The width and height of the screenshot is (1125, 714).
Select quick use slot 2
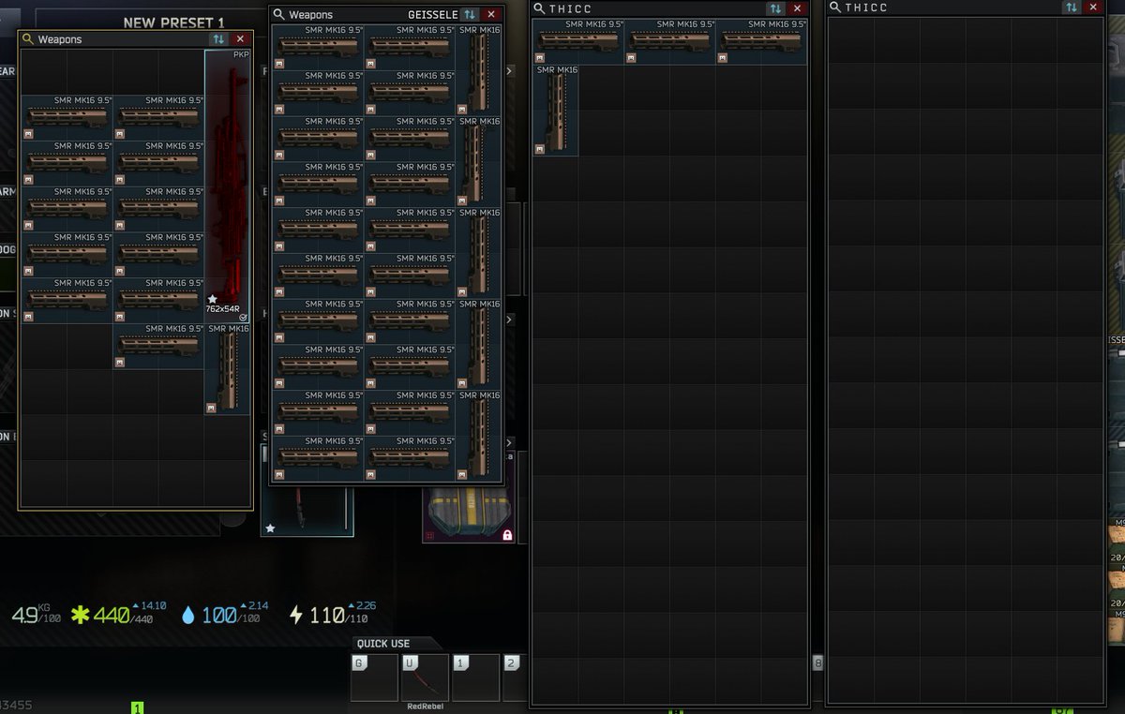516,677
